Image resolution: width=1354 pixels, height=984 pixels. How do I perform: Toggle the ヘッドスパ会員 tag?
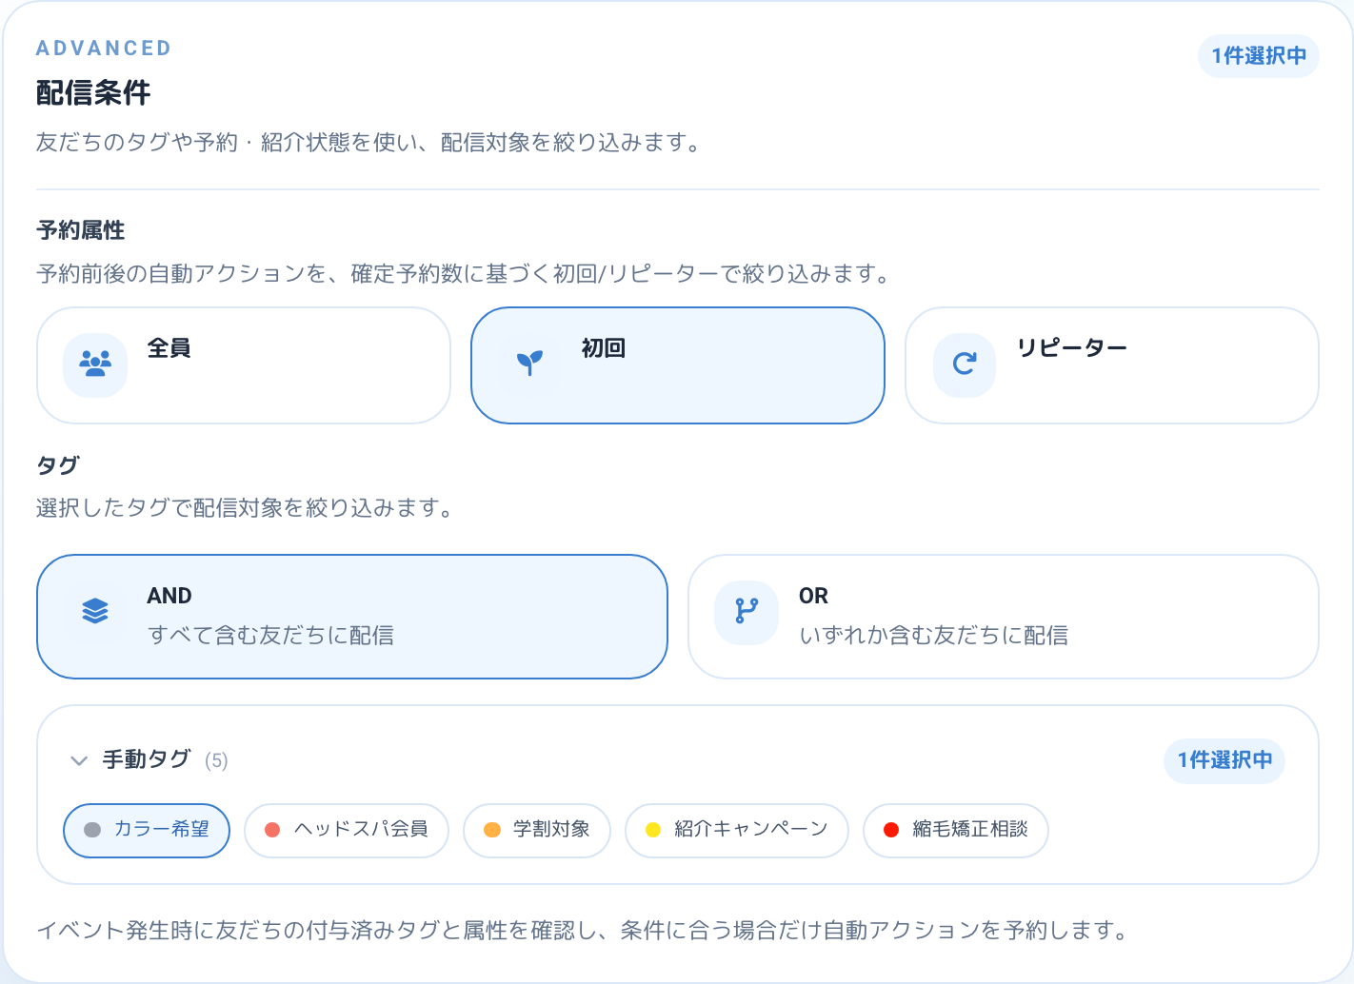tap(347, 831)
